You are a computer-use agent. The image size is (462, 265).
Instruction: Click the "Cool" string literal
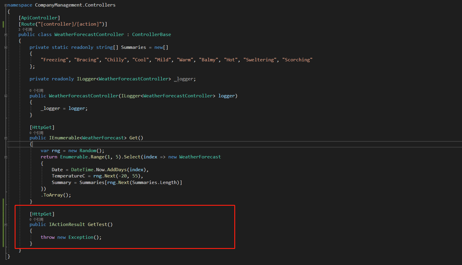click(x=141, y=60)
